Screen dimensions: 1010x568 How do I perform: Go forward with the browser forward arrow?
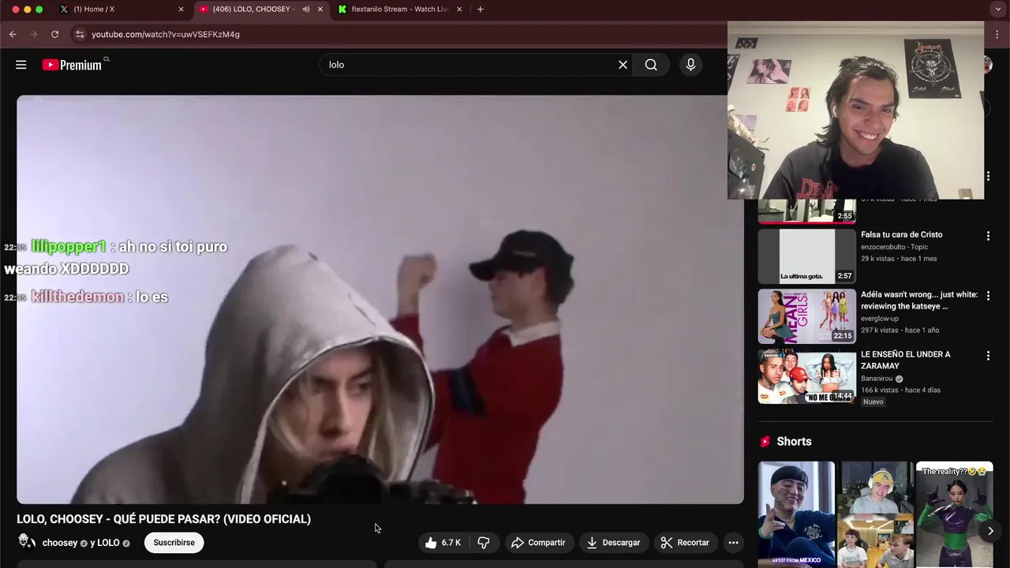[33, 34]
